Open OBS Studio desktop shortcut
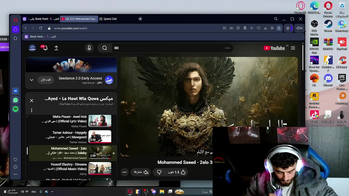The height and width of the screenshot is (196, 349). pyautogui.click(x=314, y=28)
